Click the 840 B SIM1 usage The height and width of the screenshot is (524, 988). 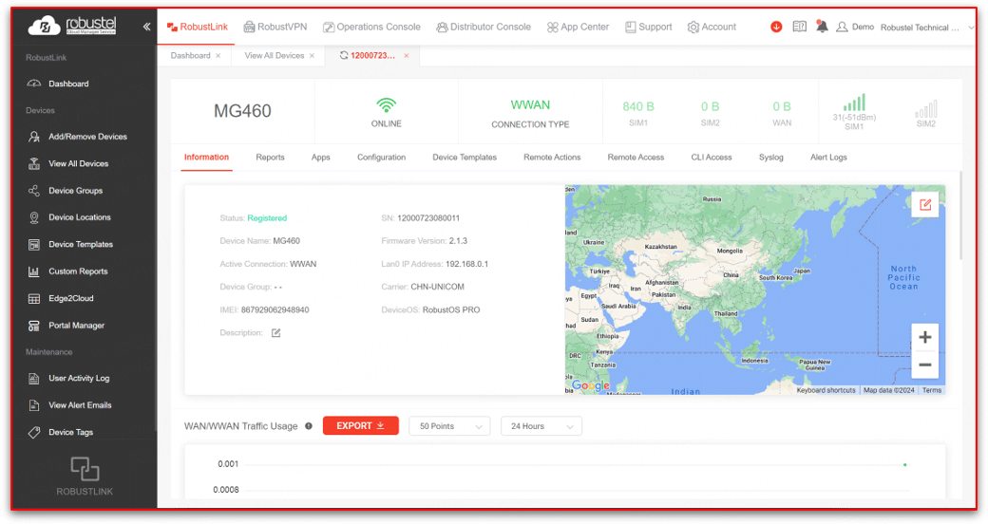point(638,113)
